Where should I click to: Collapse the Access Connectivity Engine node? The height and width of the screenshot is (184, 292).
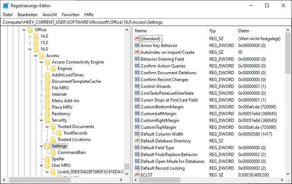click(41, 62)
